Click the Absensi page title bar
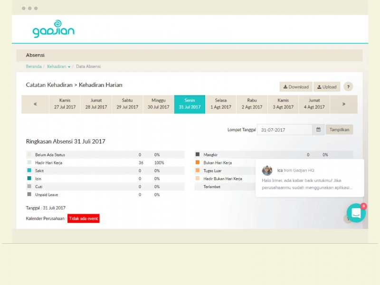Viewport: 380px width, 285px height. pos(190,55)
